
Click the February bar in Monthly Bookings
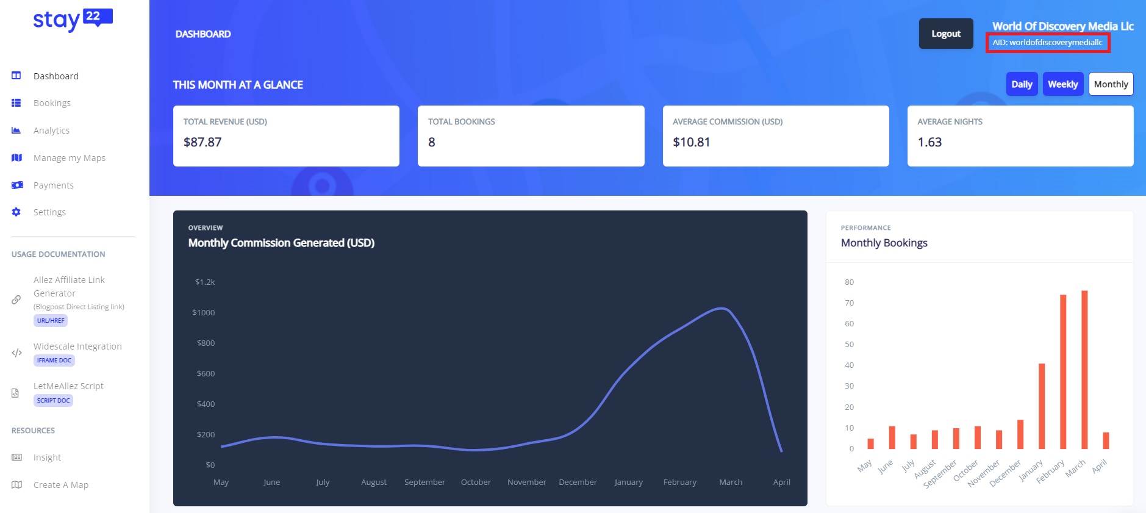1063,371
